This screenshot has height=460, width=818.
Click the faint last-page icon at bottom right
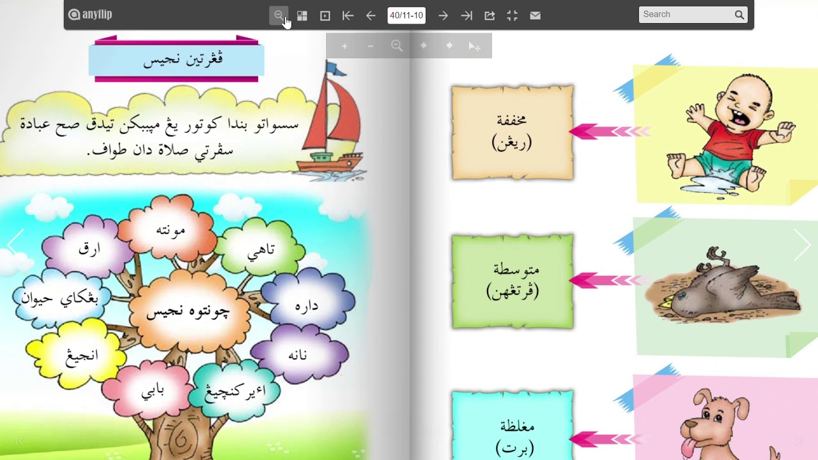click(799, 441)
